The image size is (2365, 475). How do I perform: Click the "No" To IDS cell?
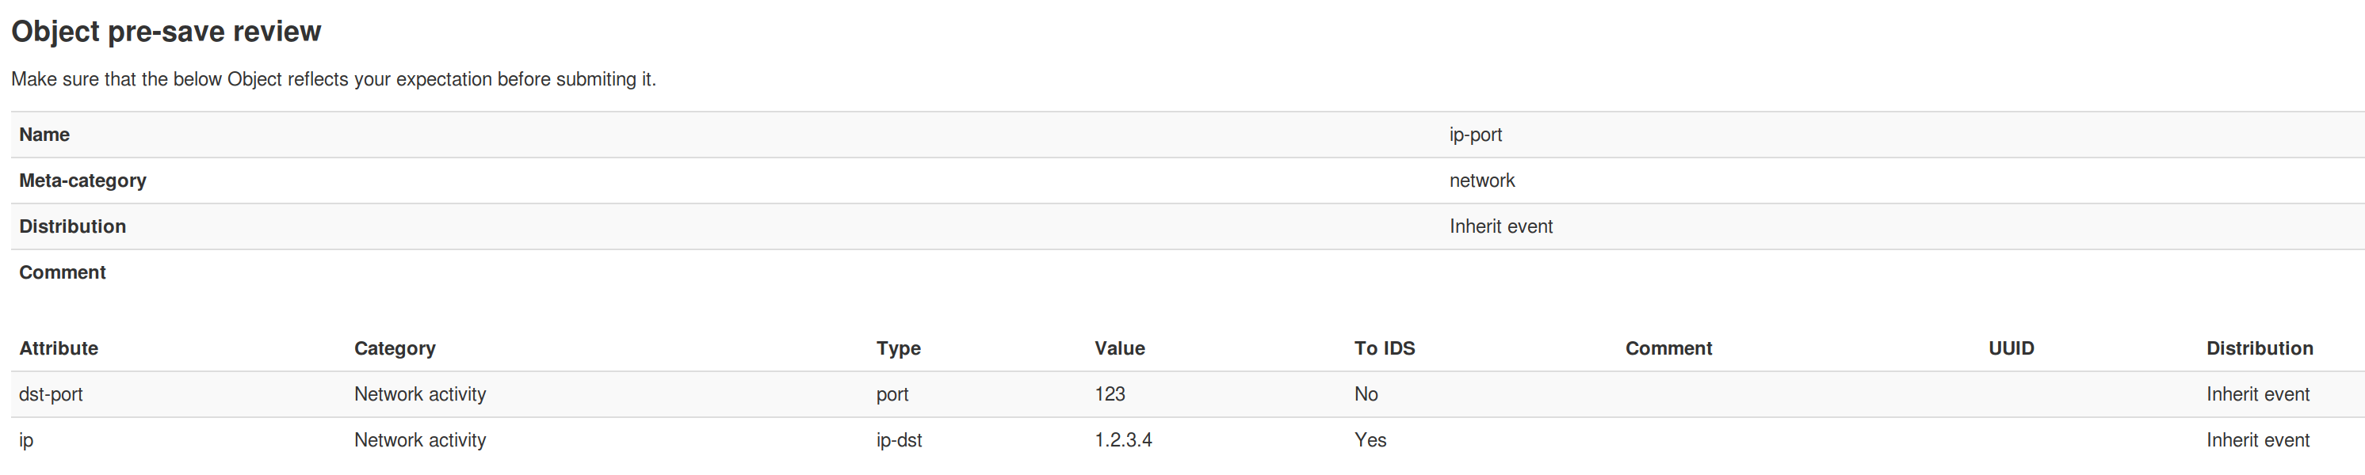(x=1366, y=394)
